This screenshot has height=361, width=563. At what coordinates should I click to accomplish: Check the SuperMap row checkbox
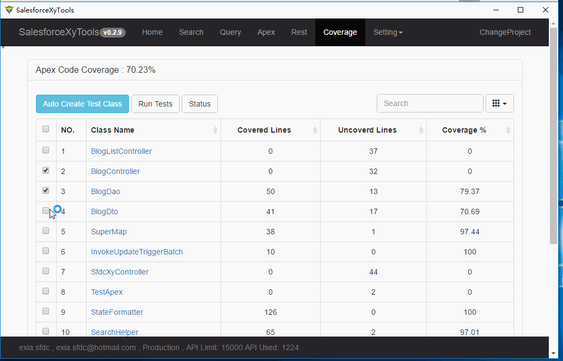point(46,231)
